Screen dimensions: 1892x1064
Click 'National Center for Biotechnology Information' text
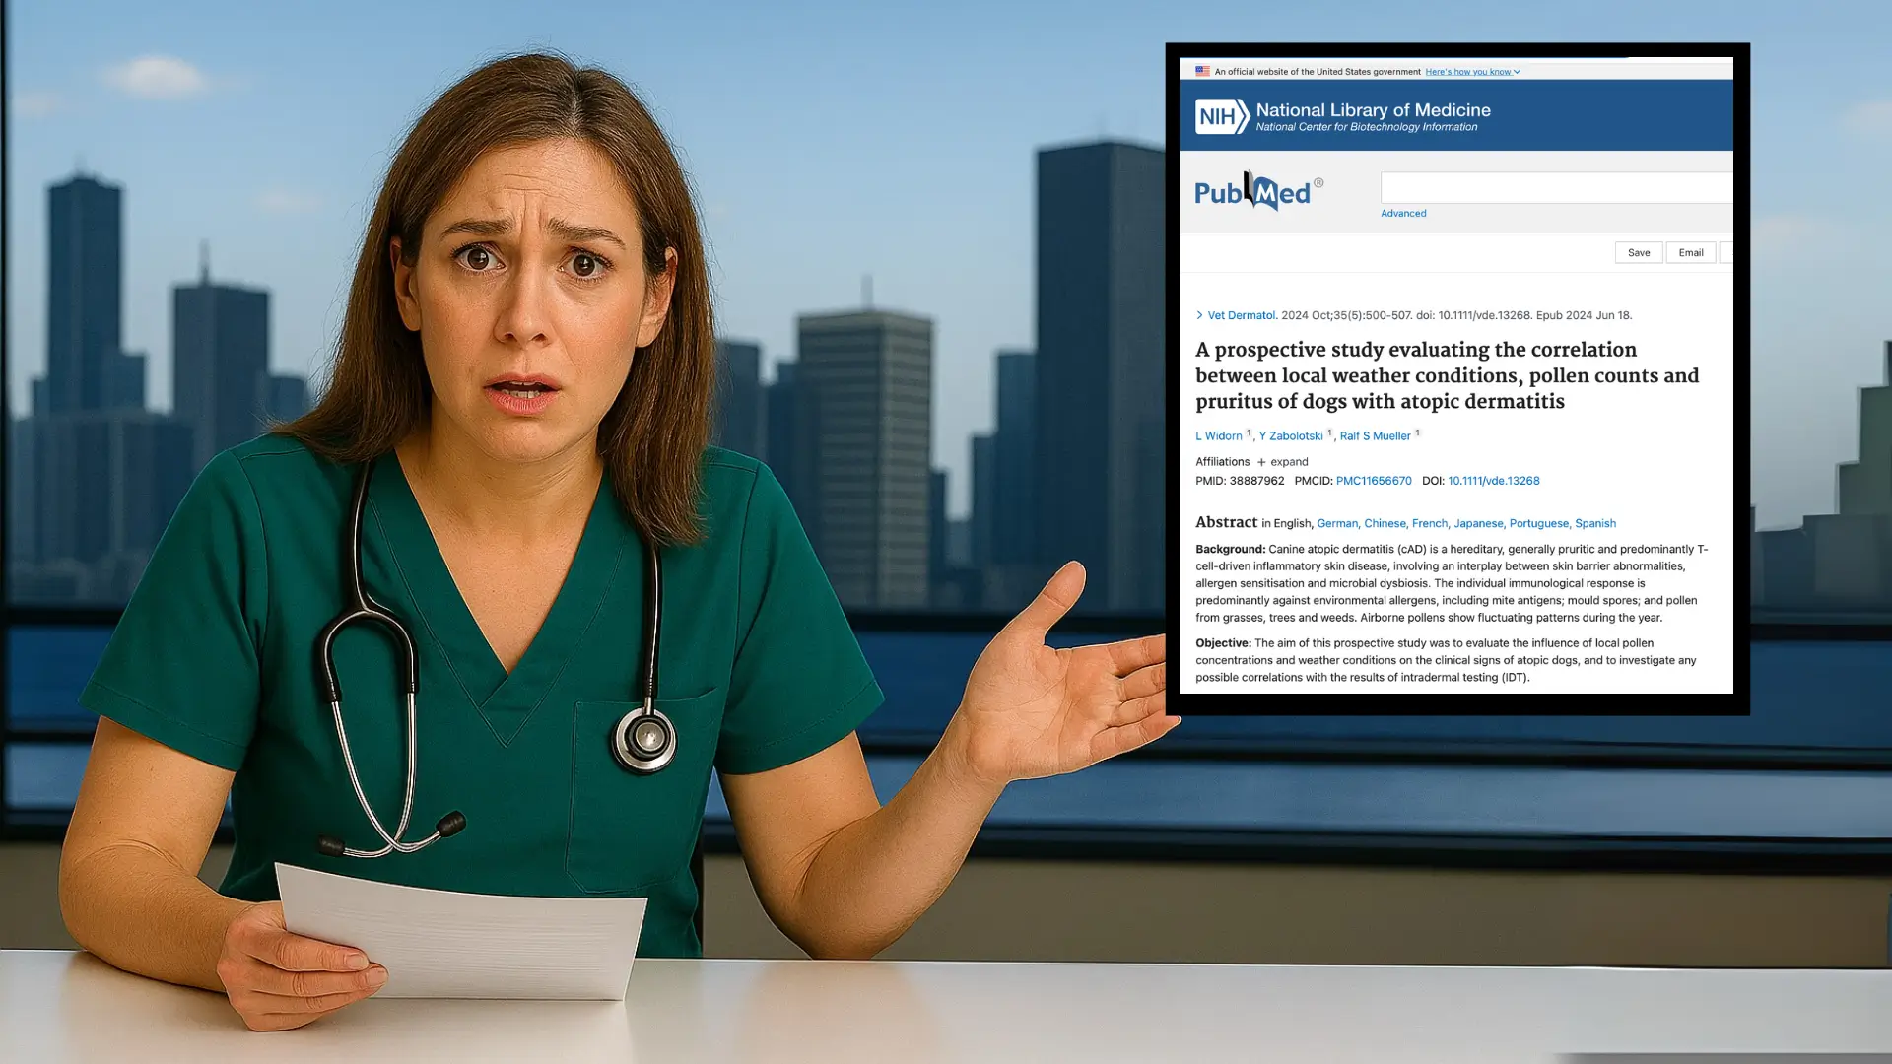(x=1366, y=127)
